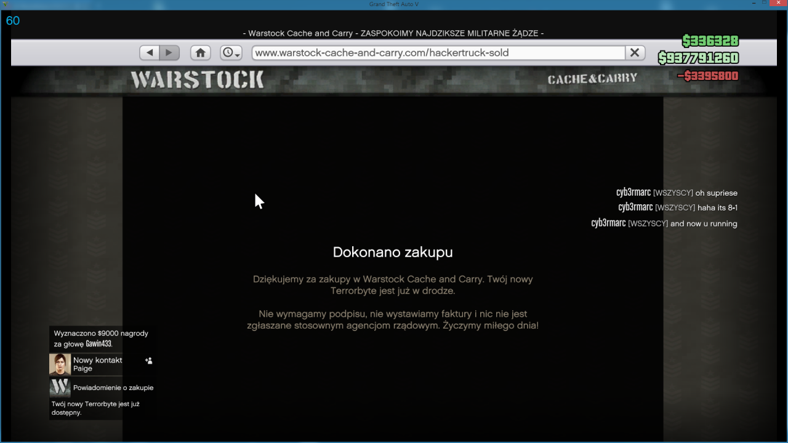Image resolution: width=788 pixels, height=443 pixels.
Task: Open the browser history clock dropdown
Action: [x=231, y=53]
